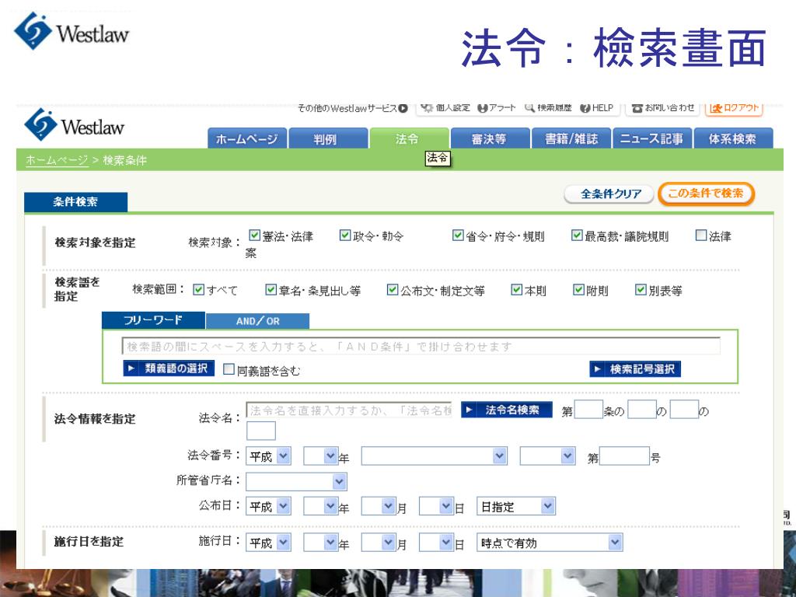Select 条件検索 tab
The height and width of the screenshot is (597, 796).
75,201
